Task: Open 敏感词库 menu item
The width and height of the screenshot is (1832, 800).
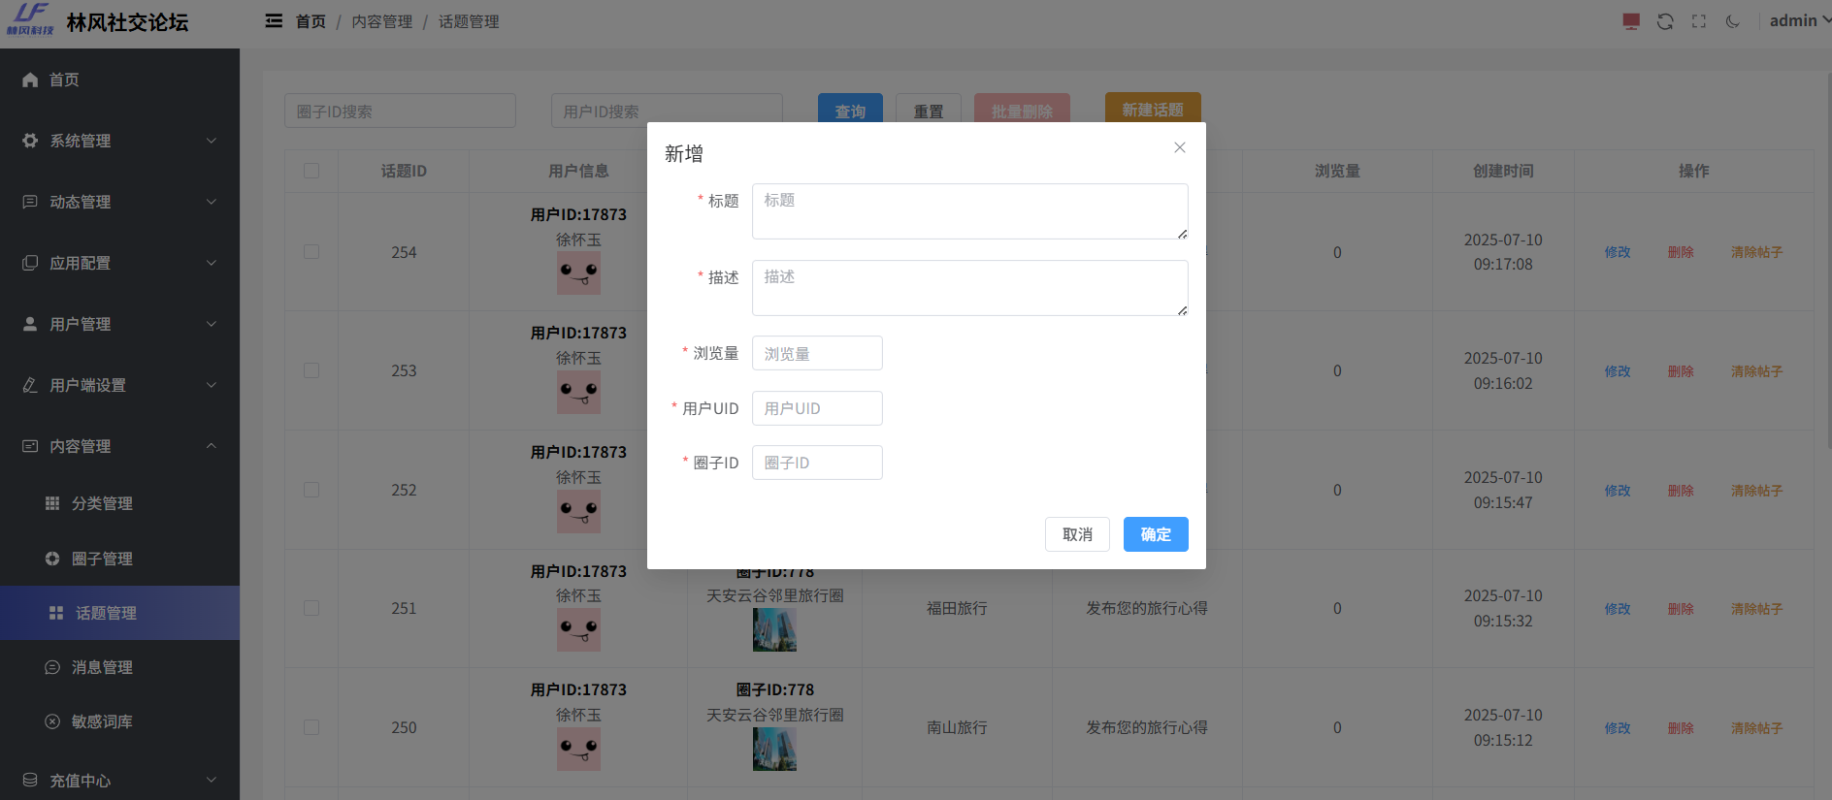Action: pos(119,721)
